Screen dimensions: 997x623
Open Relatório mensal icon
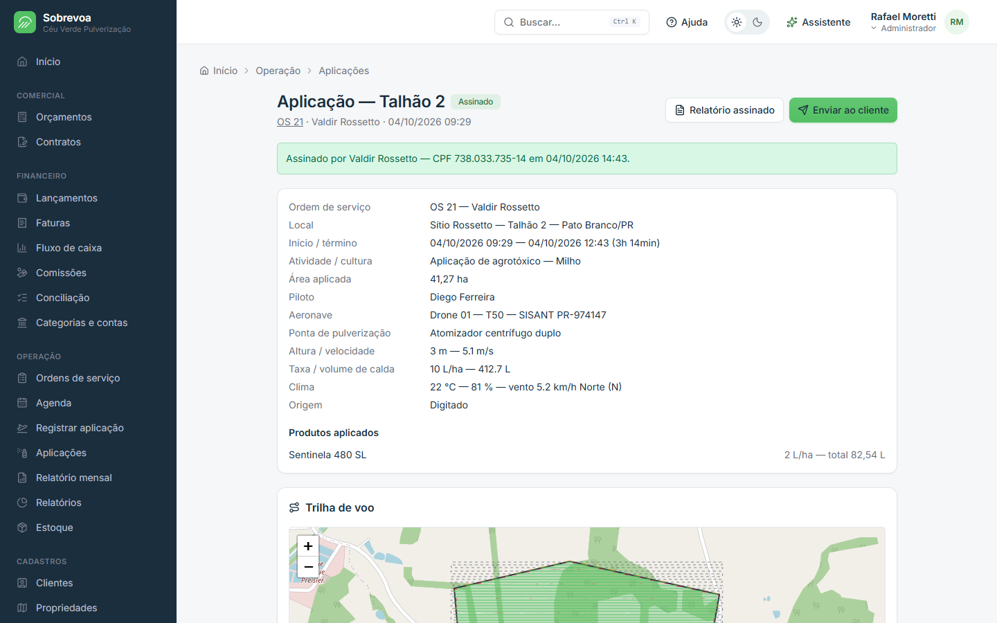(22, 478)
